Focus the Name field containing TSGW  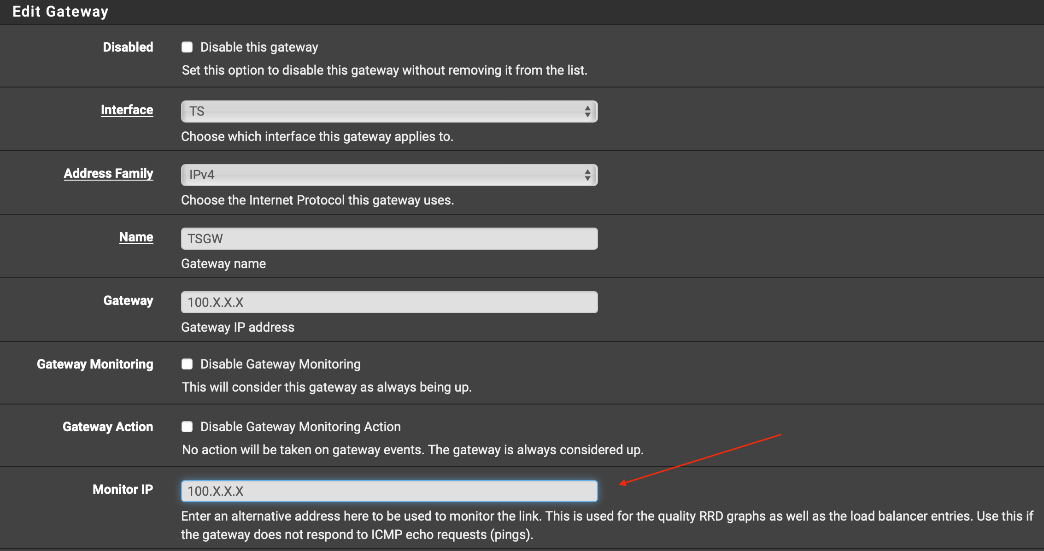[389, 239]
